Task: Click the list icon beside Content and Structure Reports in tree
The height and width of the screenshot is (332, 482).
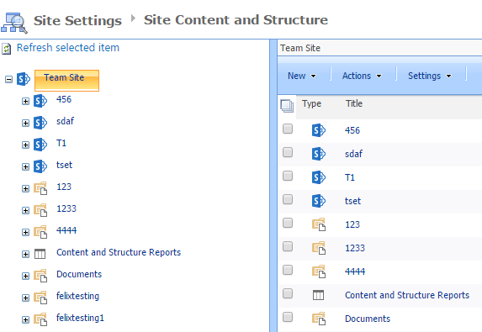Action: [40, 254]
